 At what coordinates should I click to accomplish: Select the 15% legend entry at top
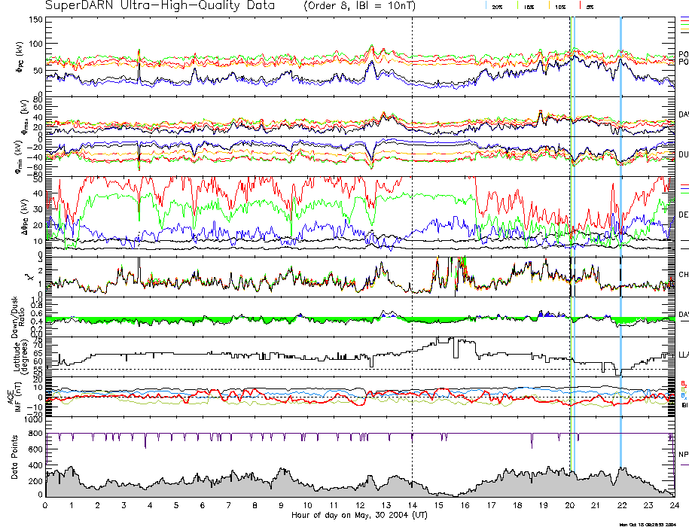tap(527, 6)
